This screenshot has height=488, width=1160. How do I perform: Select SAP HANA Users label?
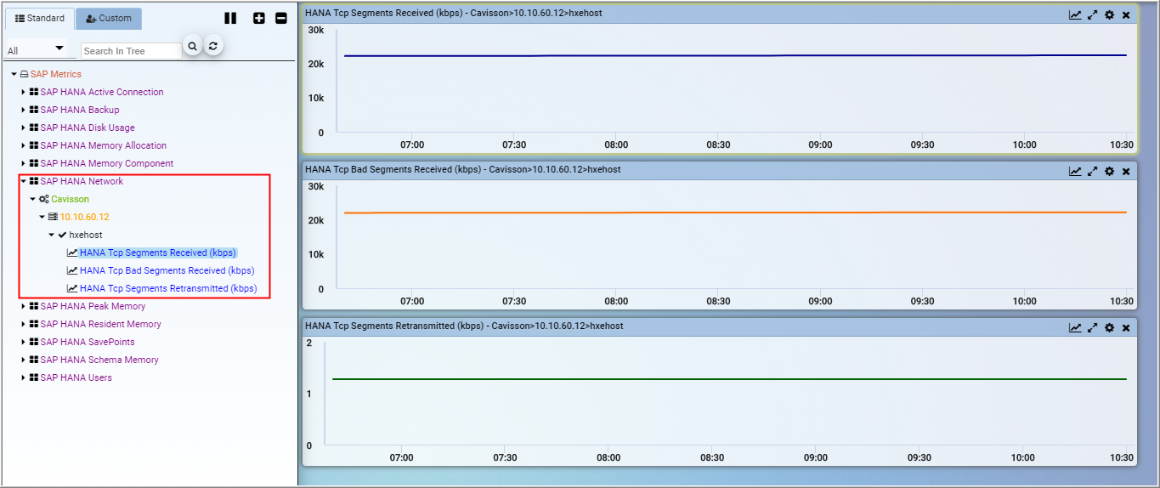(x=76, y=377)
